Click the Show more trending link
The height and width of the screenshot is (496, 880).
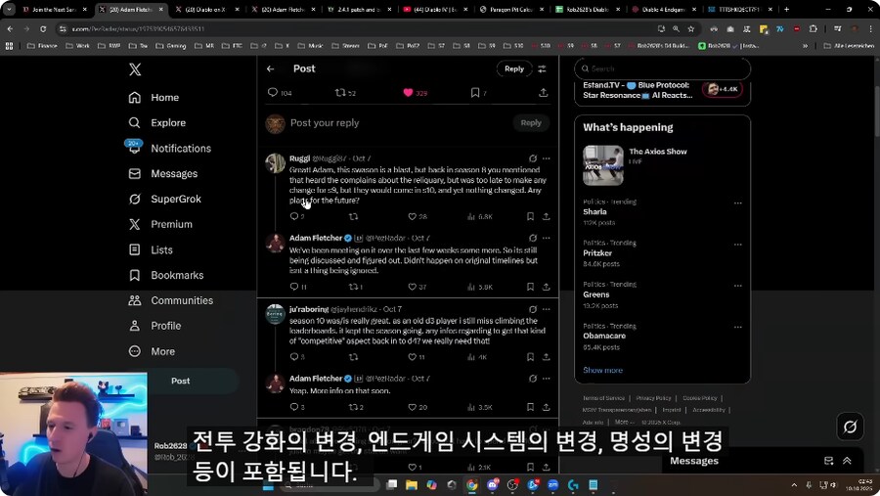pyautogui.click(x=602, y=371)
